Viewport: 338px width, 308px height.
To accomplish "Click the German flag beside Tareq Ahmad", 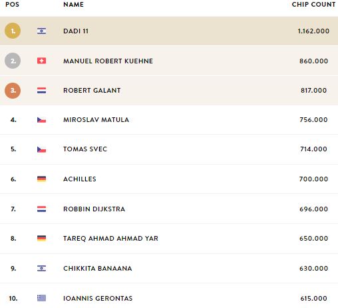I will 41,238.
